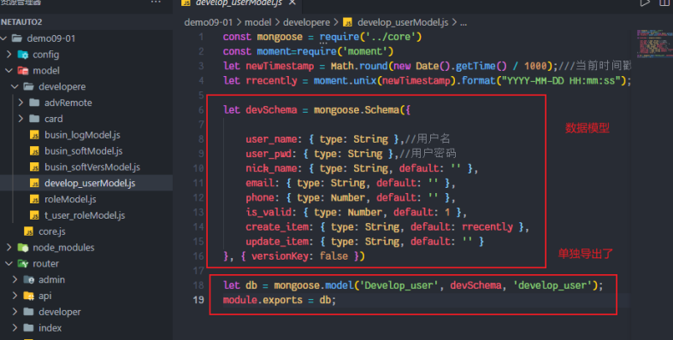The height and width of the screenshot is (340, 673).
Task: Click the yellow api folder icon
Action: [x=29, y=296]
